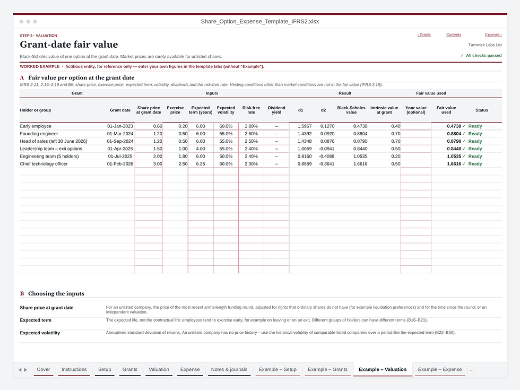Click 'Early employee' holder name
Image resolution: width=520 pixels, height=390 pixels.
coord(36,126)
